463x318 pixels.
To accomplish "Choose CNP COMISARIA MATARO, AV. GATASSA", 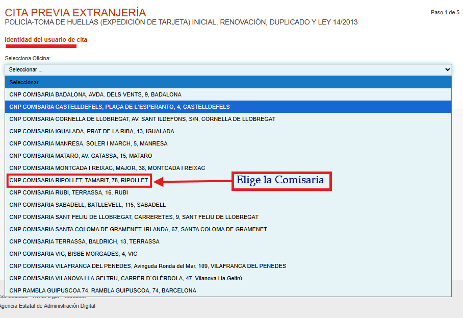I will (x=79, y=155).
